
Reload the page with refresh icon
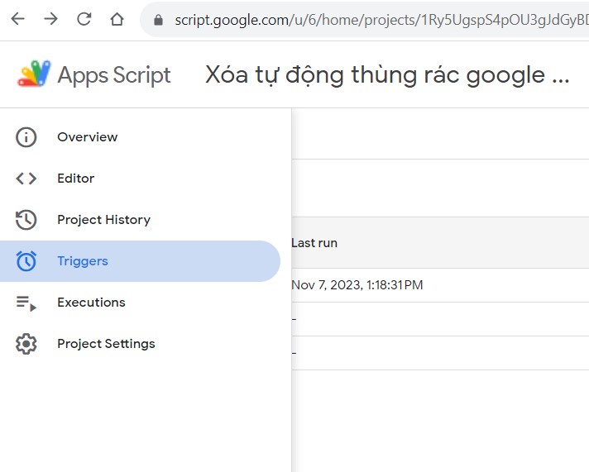pyautogui.click(x=84, y=19)
